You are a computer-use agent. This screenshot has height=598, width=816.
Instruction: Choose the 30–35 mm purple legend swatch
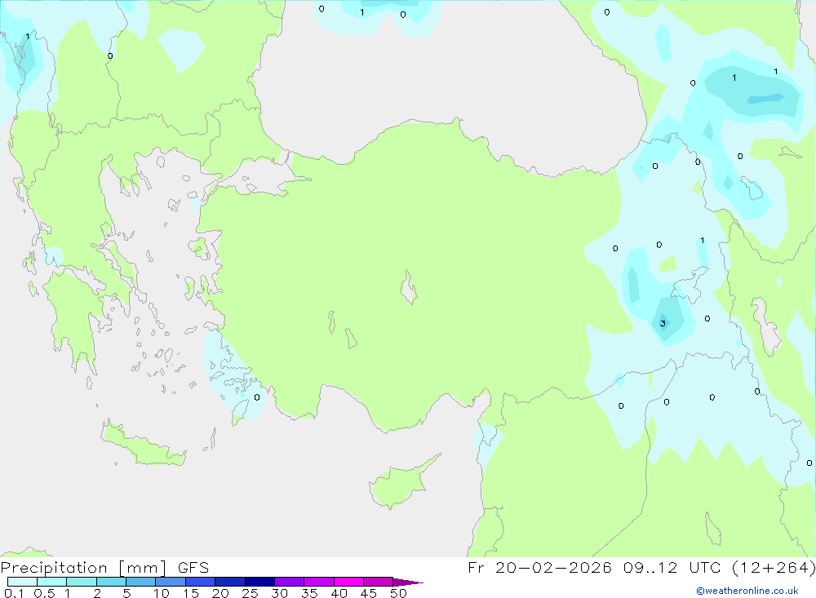click(290, 582)
